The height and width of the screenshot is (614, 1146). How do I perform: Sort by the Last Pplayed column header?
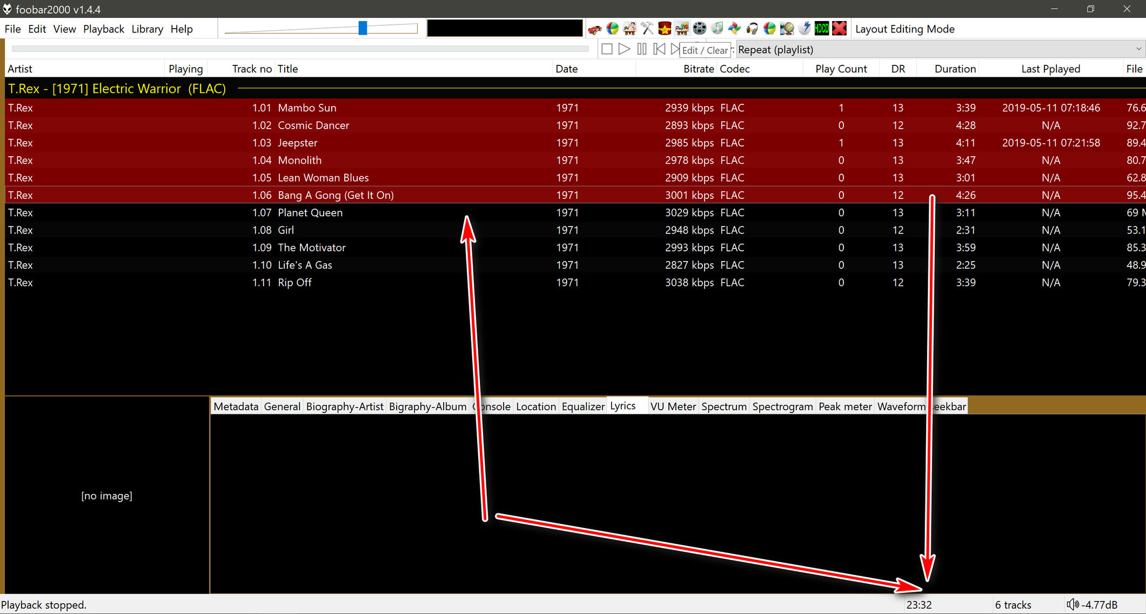[x=1050, y=69]
